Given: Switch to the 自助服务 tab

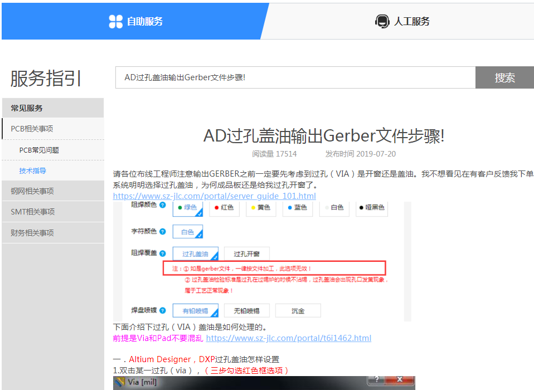Looking at the screenshot, I should pyautogui.click(x=135, y=22).
